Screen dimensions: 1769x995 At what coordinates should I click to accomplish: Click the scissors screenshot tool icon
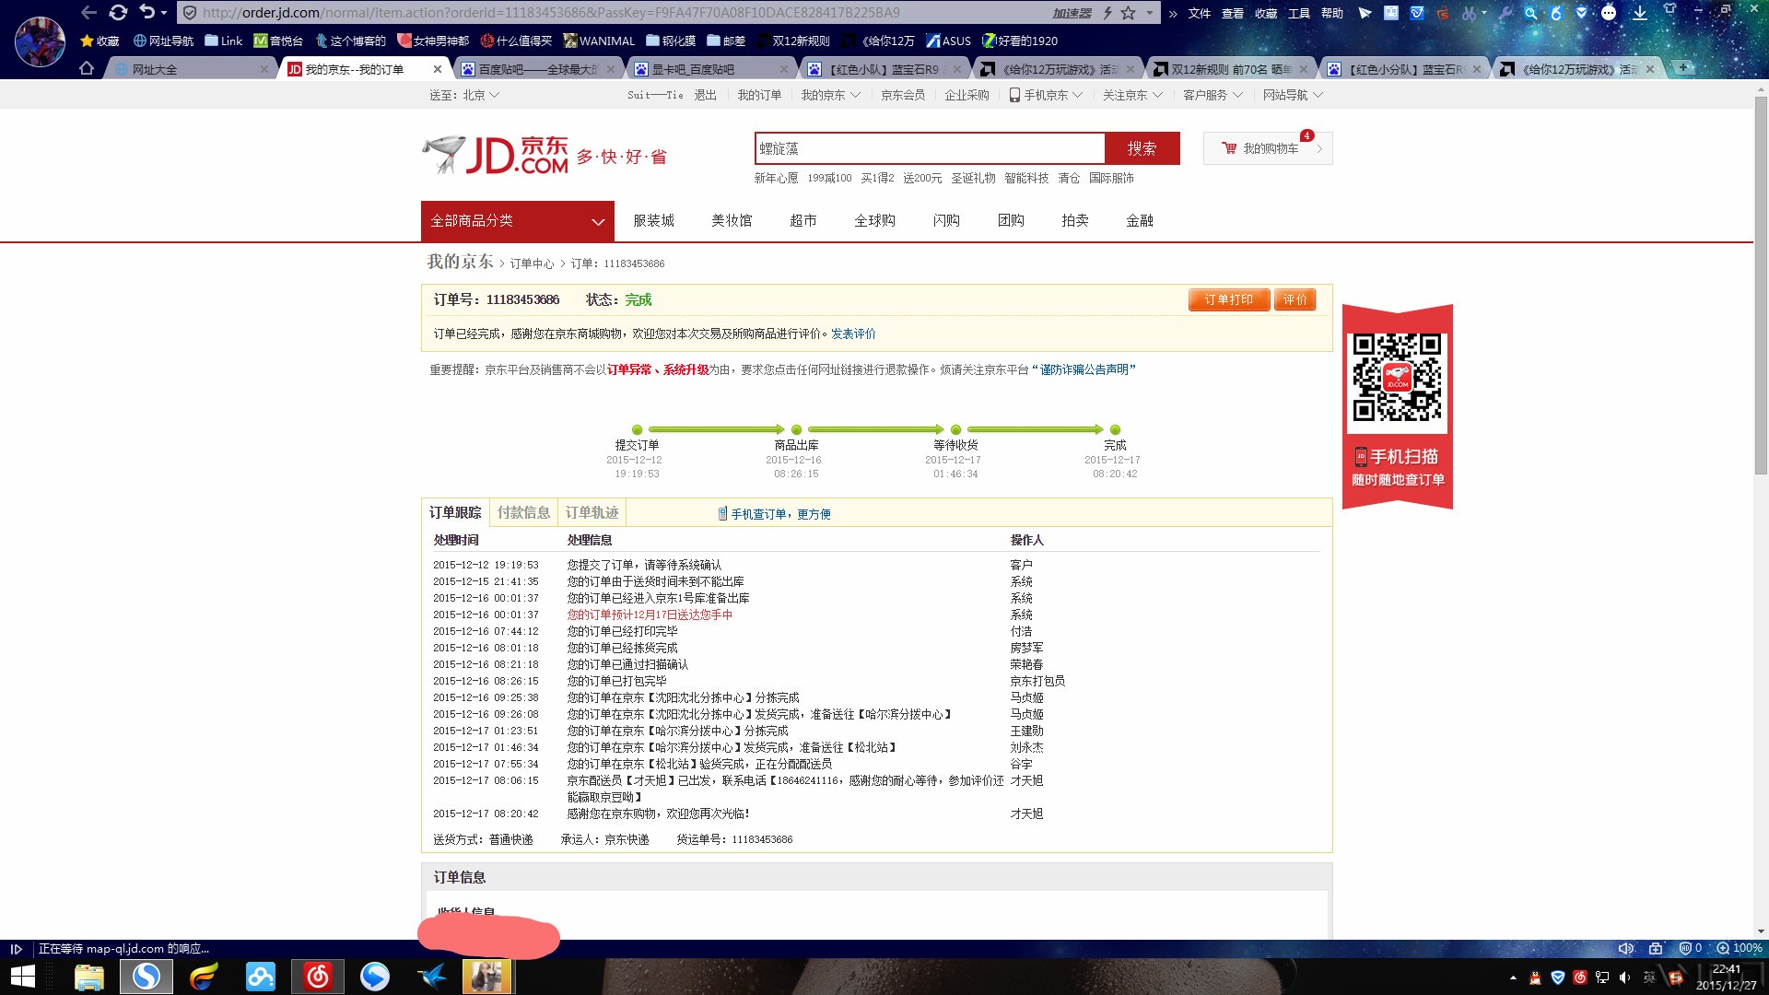[1469, 13]
